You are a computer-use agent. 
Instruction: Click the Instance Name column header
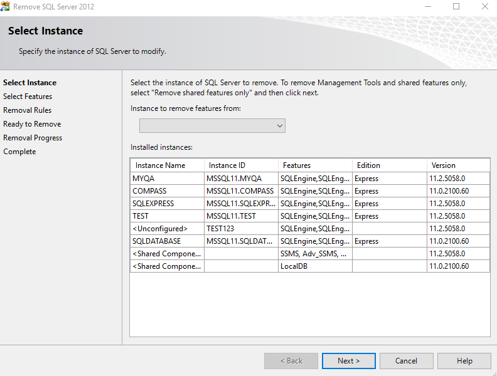[x=167, y=165]
